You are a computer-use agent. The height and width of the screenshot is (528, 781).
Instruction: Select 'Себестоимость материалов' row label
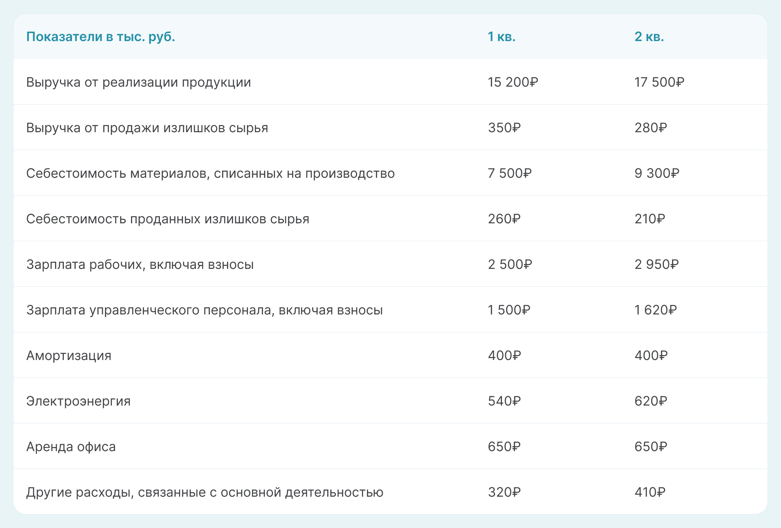(x=210, y=173)
